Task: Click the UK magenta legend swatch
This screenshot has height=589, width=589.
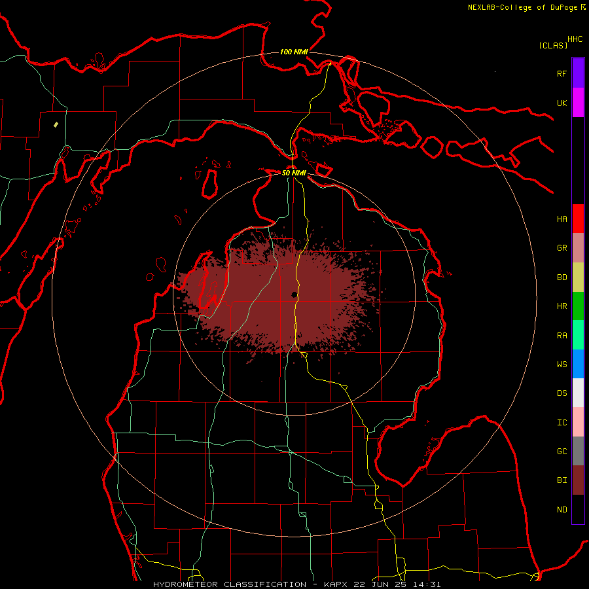Action: pyautogui.click(x=578, y=103)
